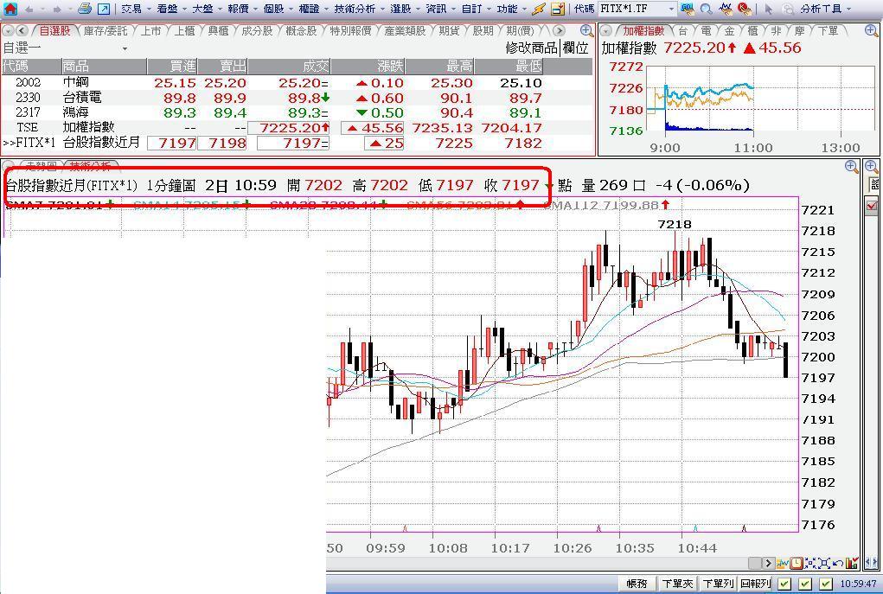
Task: Switch to the 特別報價 tab
Action: (x=351, y=31)
